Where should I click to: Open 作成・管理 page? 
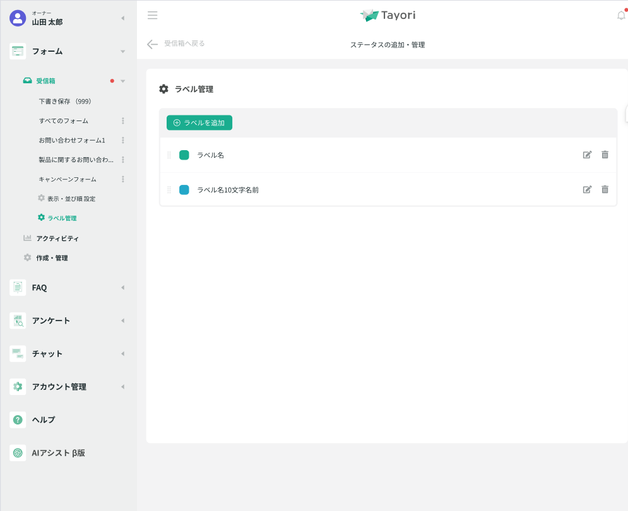[x=52, y=258]
